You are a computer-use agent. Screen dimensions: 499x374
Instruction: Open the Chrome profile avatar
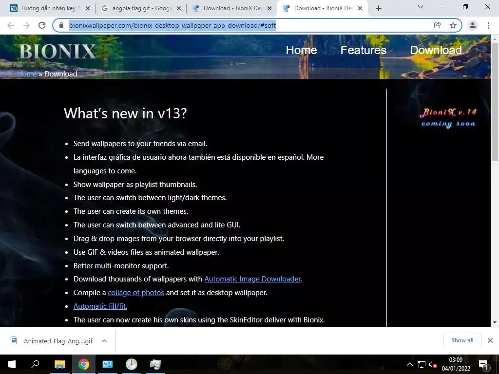(473, 25)
